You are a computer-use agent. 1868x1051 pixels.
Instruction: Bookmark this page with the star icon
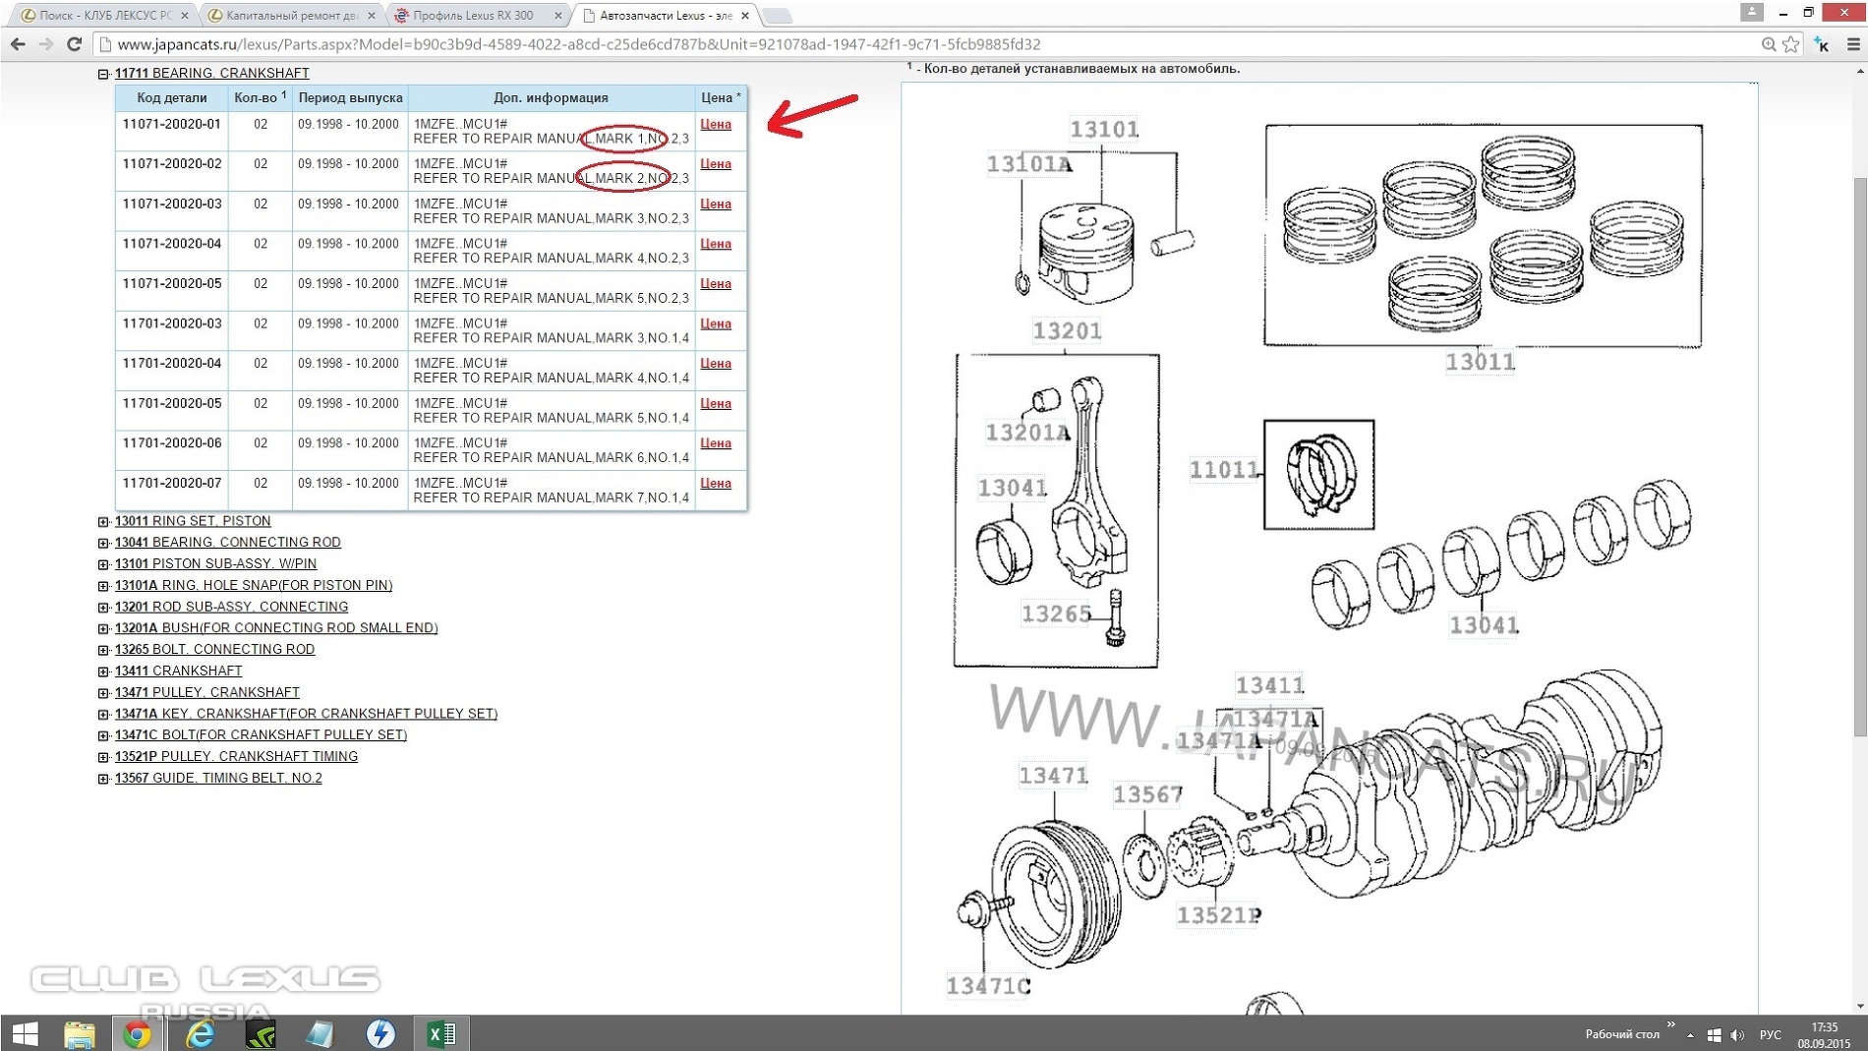point(1791,44)
